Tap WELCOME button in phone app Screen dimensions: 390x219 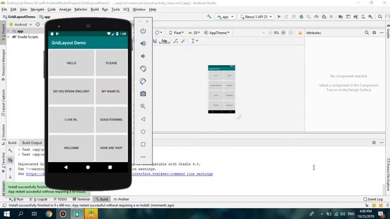tap(71, 148)
